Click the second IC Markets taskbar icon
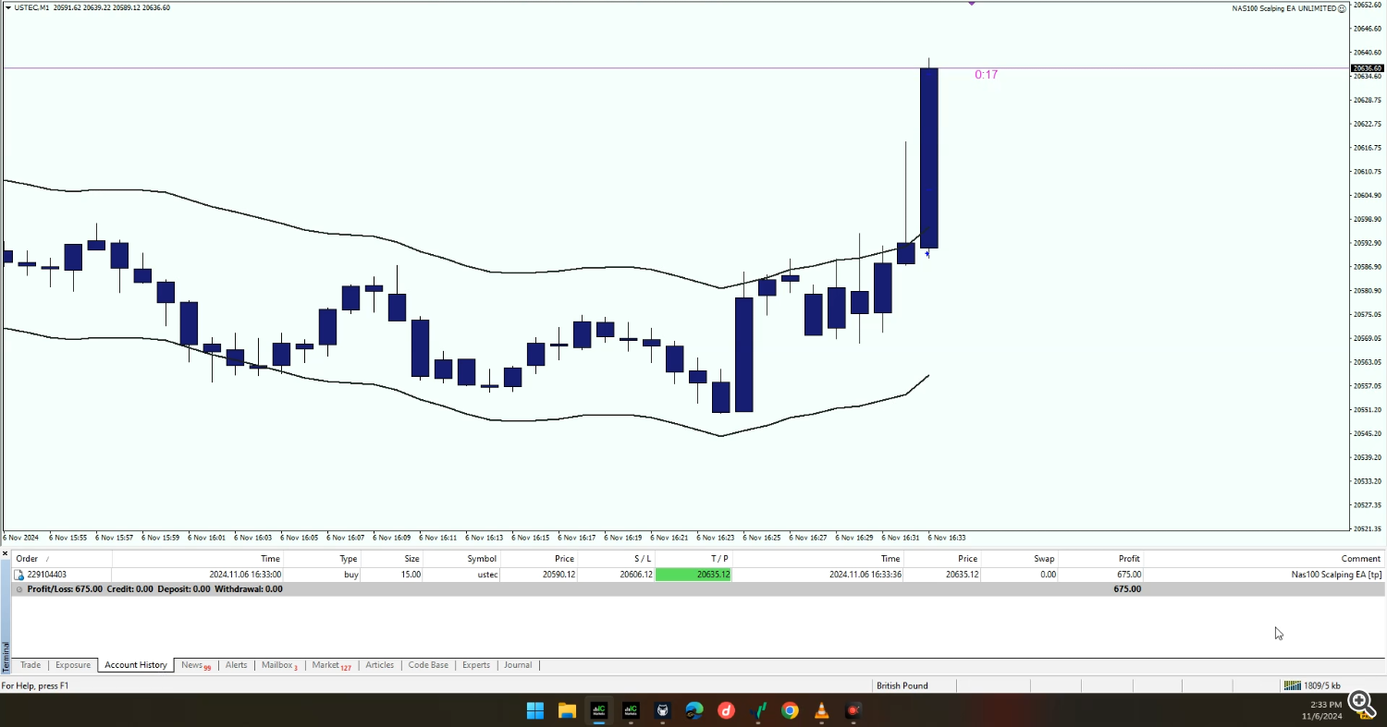This screenshot has width=1387, height=727. (x=631, y=710)
